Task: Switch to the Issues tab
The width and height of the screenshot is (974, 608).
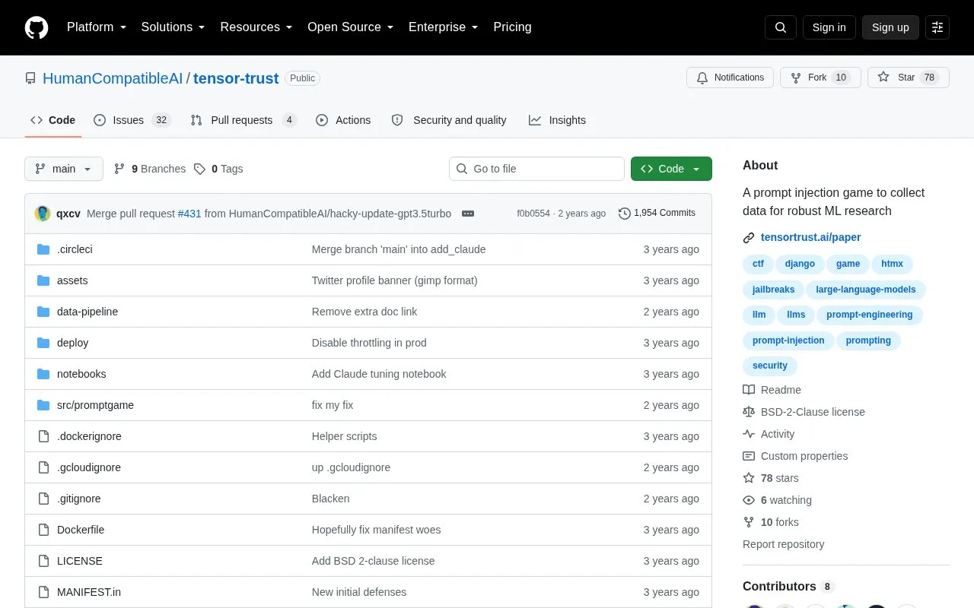Action: 132,120
